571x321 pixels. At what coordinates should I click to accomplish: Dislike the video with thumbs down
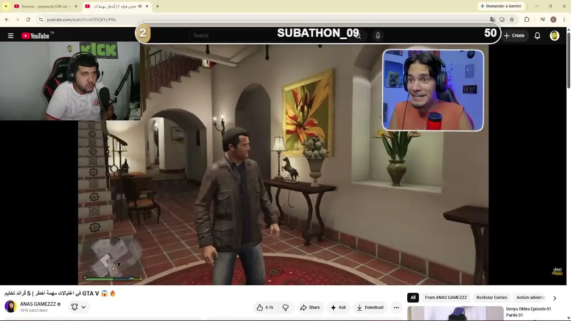click(285, 307)
